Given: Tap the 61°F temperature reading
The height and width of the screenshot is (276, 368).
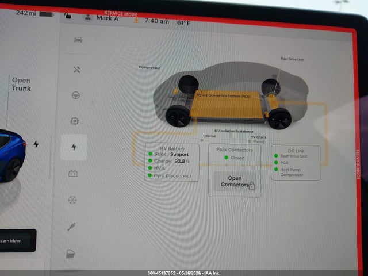Looking at the screenshot, I should pos(184,23).
